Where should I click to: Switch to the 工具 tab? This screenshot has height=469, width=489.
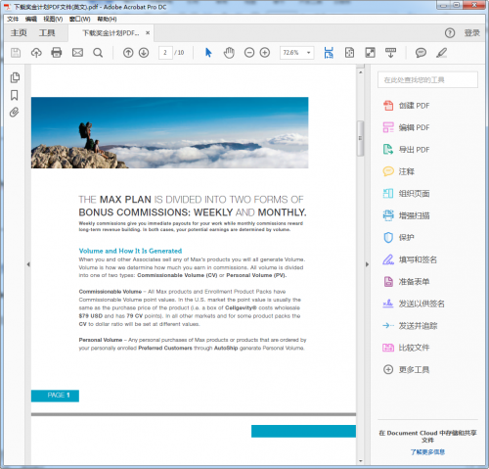tap(47, 33)
